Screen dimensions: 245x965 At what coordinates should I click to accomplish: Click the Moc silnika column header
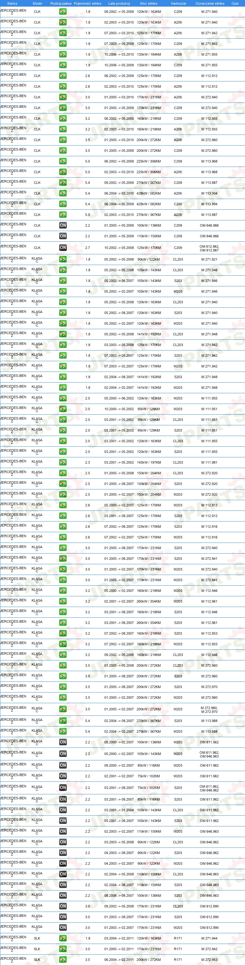point(149,3)
